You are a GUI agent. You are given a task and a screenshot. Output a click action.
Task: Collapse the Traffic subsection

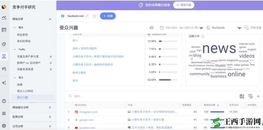coord(15,49)
